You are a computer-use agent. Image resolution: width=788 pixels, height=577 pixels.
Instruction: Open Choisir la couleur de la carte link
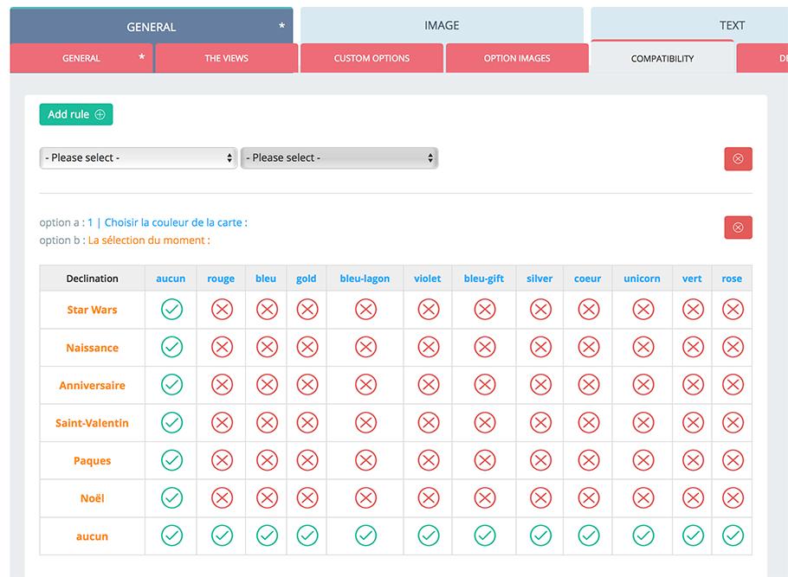click(x=168, y=222)
